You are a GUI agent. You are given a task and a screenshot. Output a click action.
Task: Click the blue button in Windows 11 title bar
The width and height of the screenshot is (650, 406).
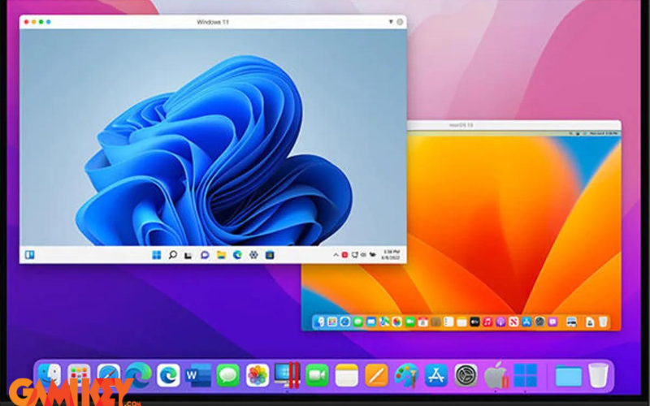(49, 22)
